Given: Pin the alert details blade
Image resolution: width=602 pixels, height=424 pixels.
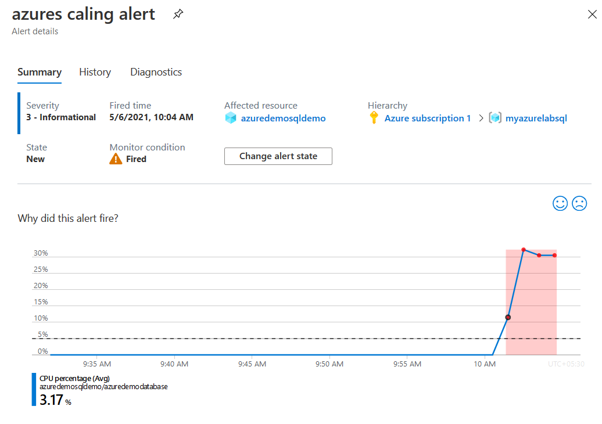Looking at the screenshot, I should point(178,14).
